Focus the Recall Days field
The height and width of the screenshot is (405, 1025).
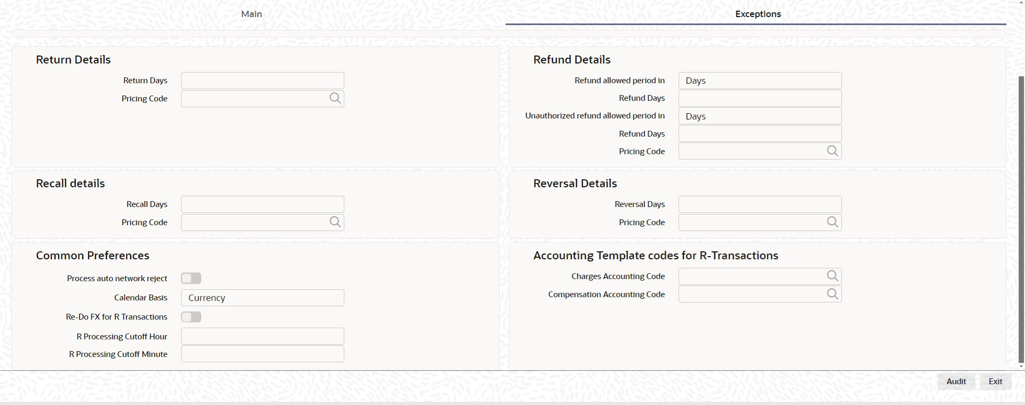[262, 204]
